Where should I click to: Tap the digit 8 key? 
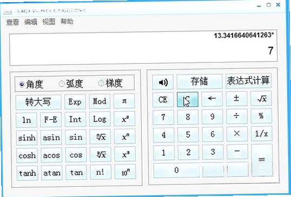click(188, 117)
